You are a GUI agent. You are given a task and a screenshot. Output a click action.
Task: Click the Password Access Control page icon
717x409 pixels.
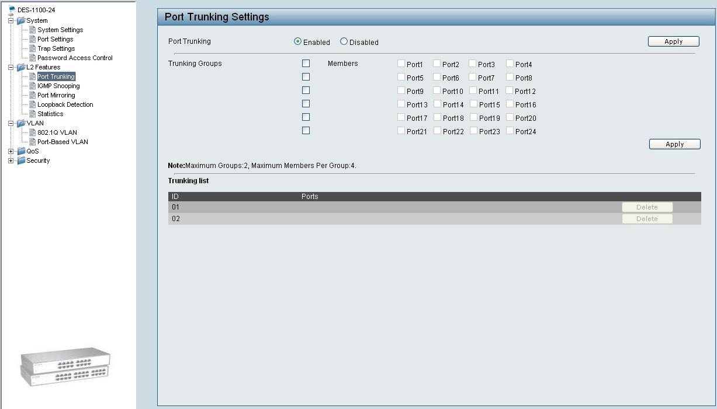coord(33,58)
